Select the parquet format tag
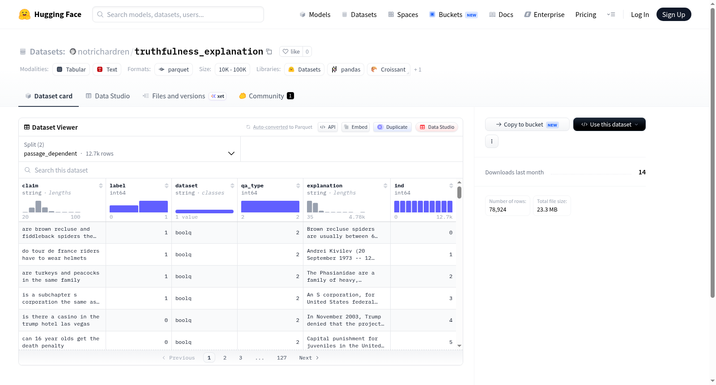This screenshot has width=716, height=385. [x=174, y=69]
